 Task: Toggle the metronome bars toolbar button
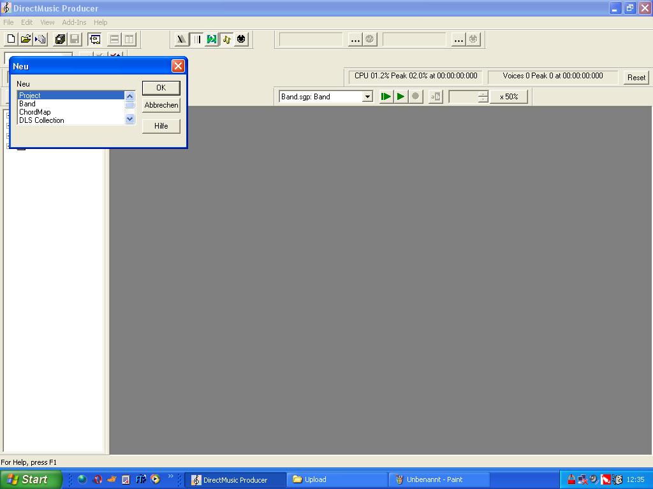[197, 39]
